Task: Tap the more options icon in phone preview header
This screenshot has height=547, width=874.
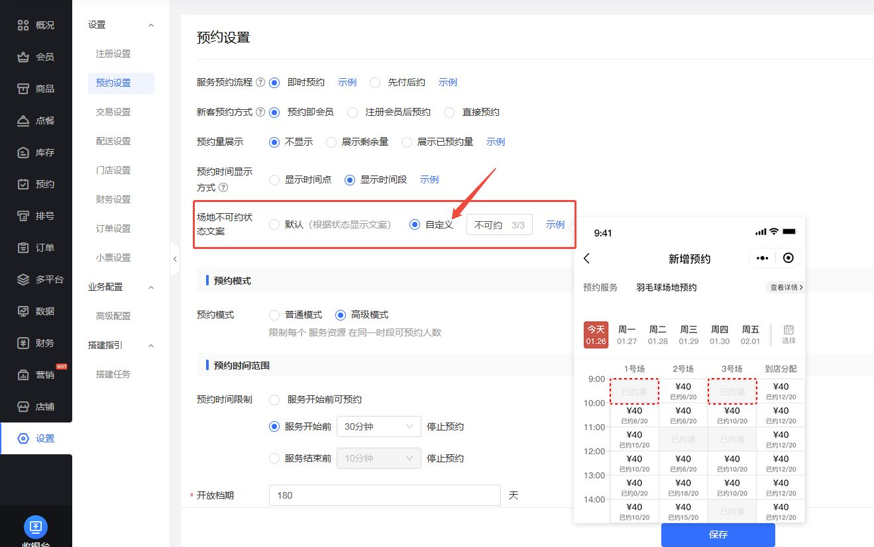Action: [x=761, y=258]
